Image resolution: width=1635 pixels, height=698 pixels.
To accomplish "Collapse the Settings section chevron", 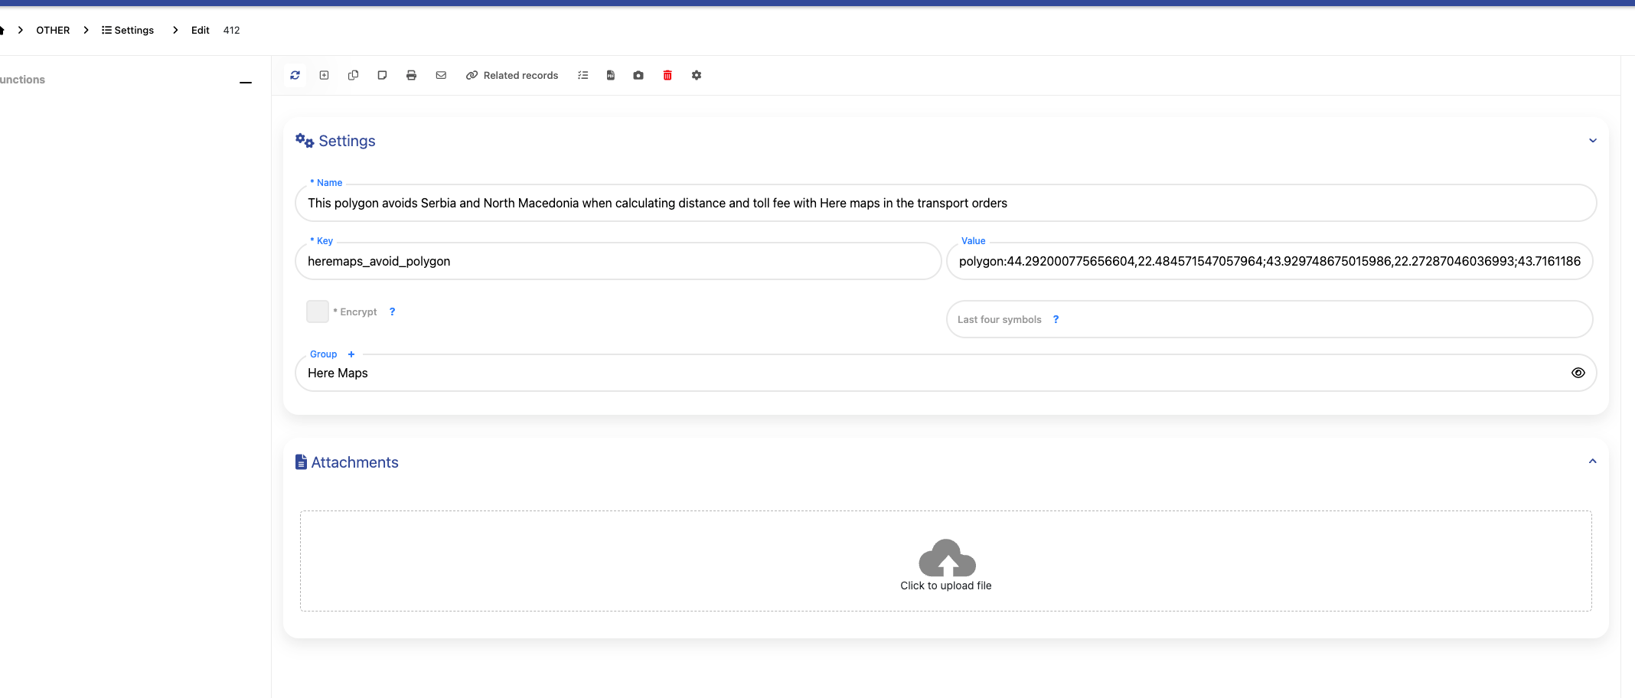I will [x=1592, y=141].
